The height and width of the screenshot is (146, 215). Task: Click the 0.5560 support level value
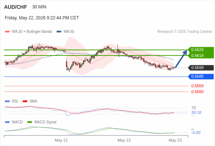[x=197, y=92]
